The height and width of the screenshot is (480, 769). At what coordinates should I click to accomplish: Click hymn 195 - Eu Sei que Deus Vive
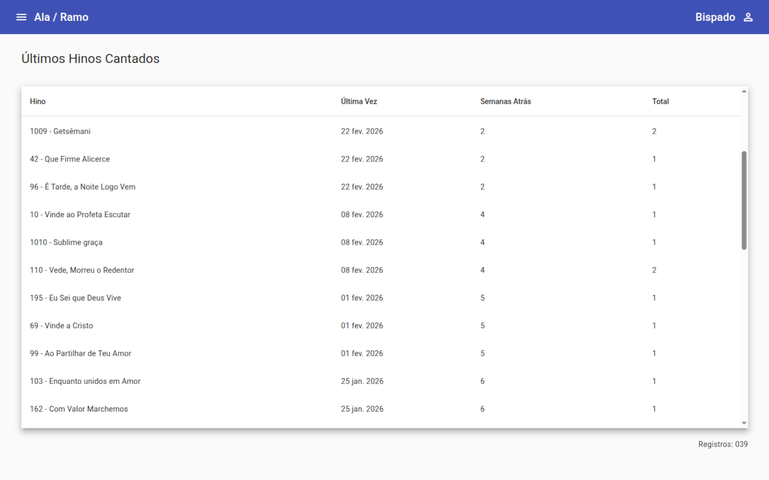pos(75,298)
